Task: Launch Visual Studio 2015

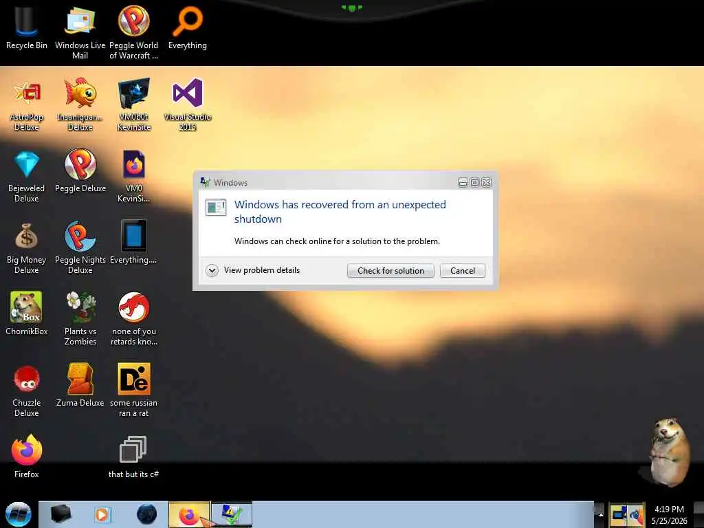Action: click(x=187, y=104)
